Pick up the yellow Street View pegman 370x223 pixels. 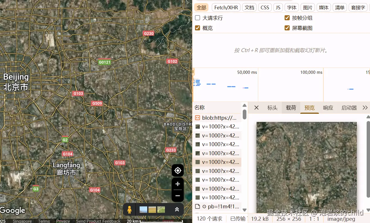(x=129, y=209)
